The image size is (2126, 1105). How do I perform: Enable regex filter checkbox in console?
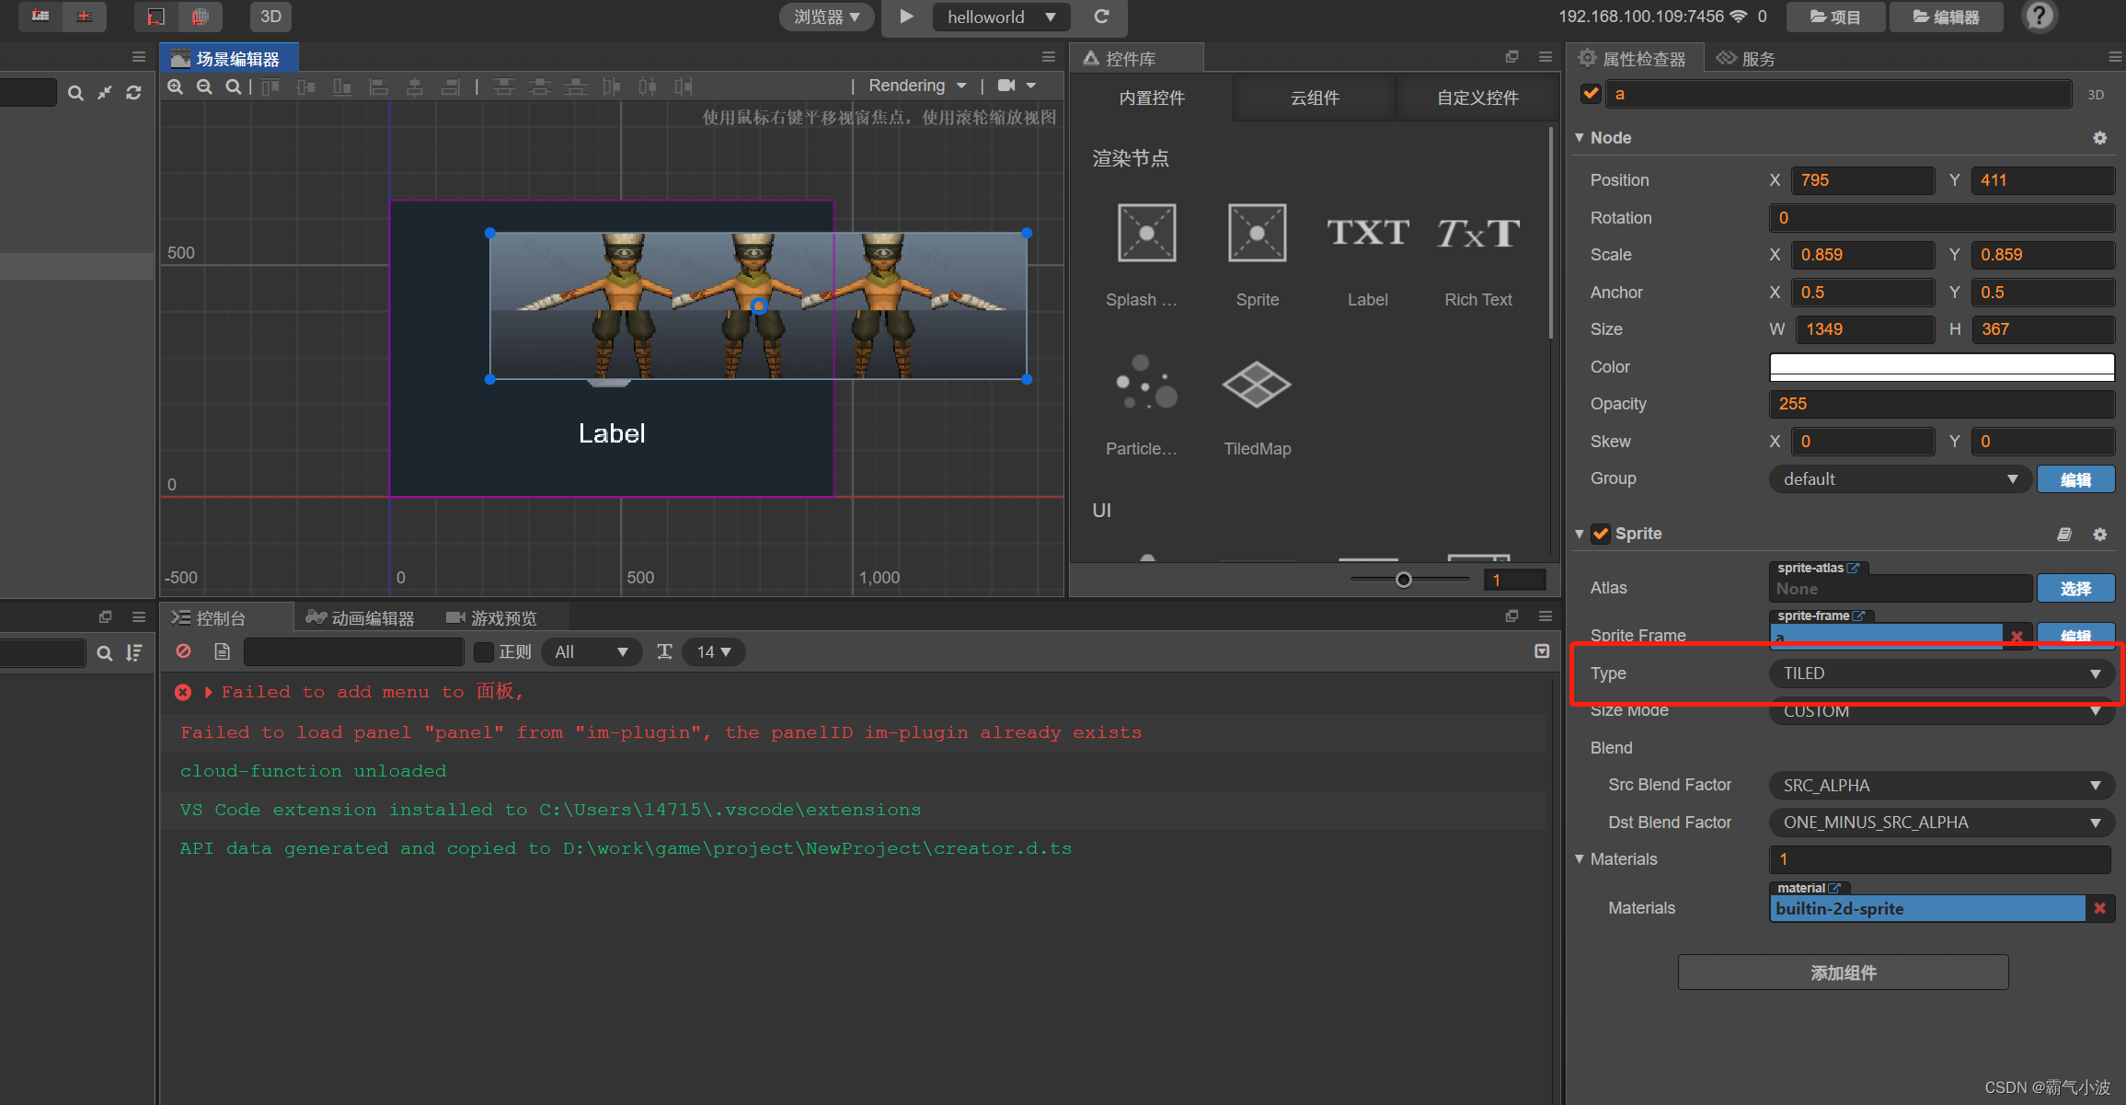point(484,651)
